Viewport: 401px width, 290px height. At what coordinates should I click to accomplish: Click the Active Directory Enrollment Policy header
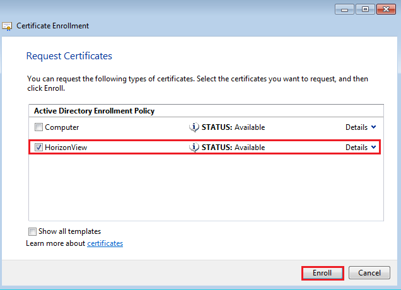click(x=94, y=111)
